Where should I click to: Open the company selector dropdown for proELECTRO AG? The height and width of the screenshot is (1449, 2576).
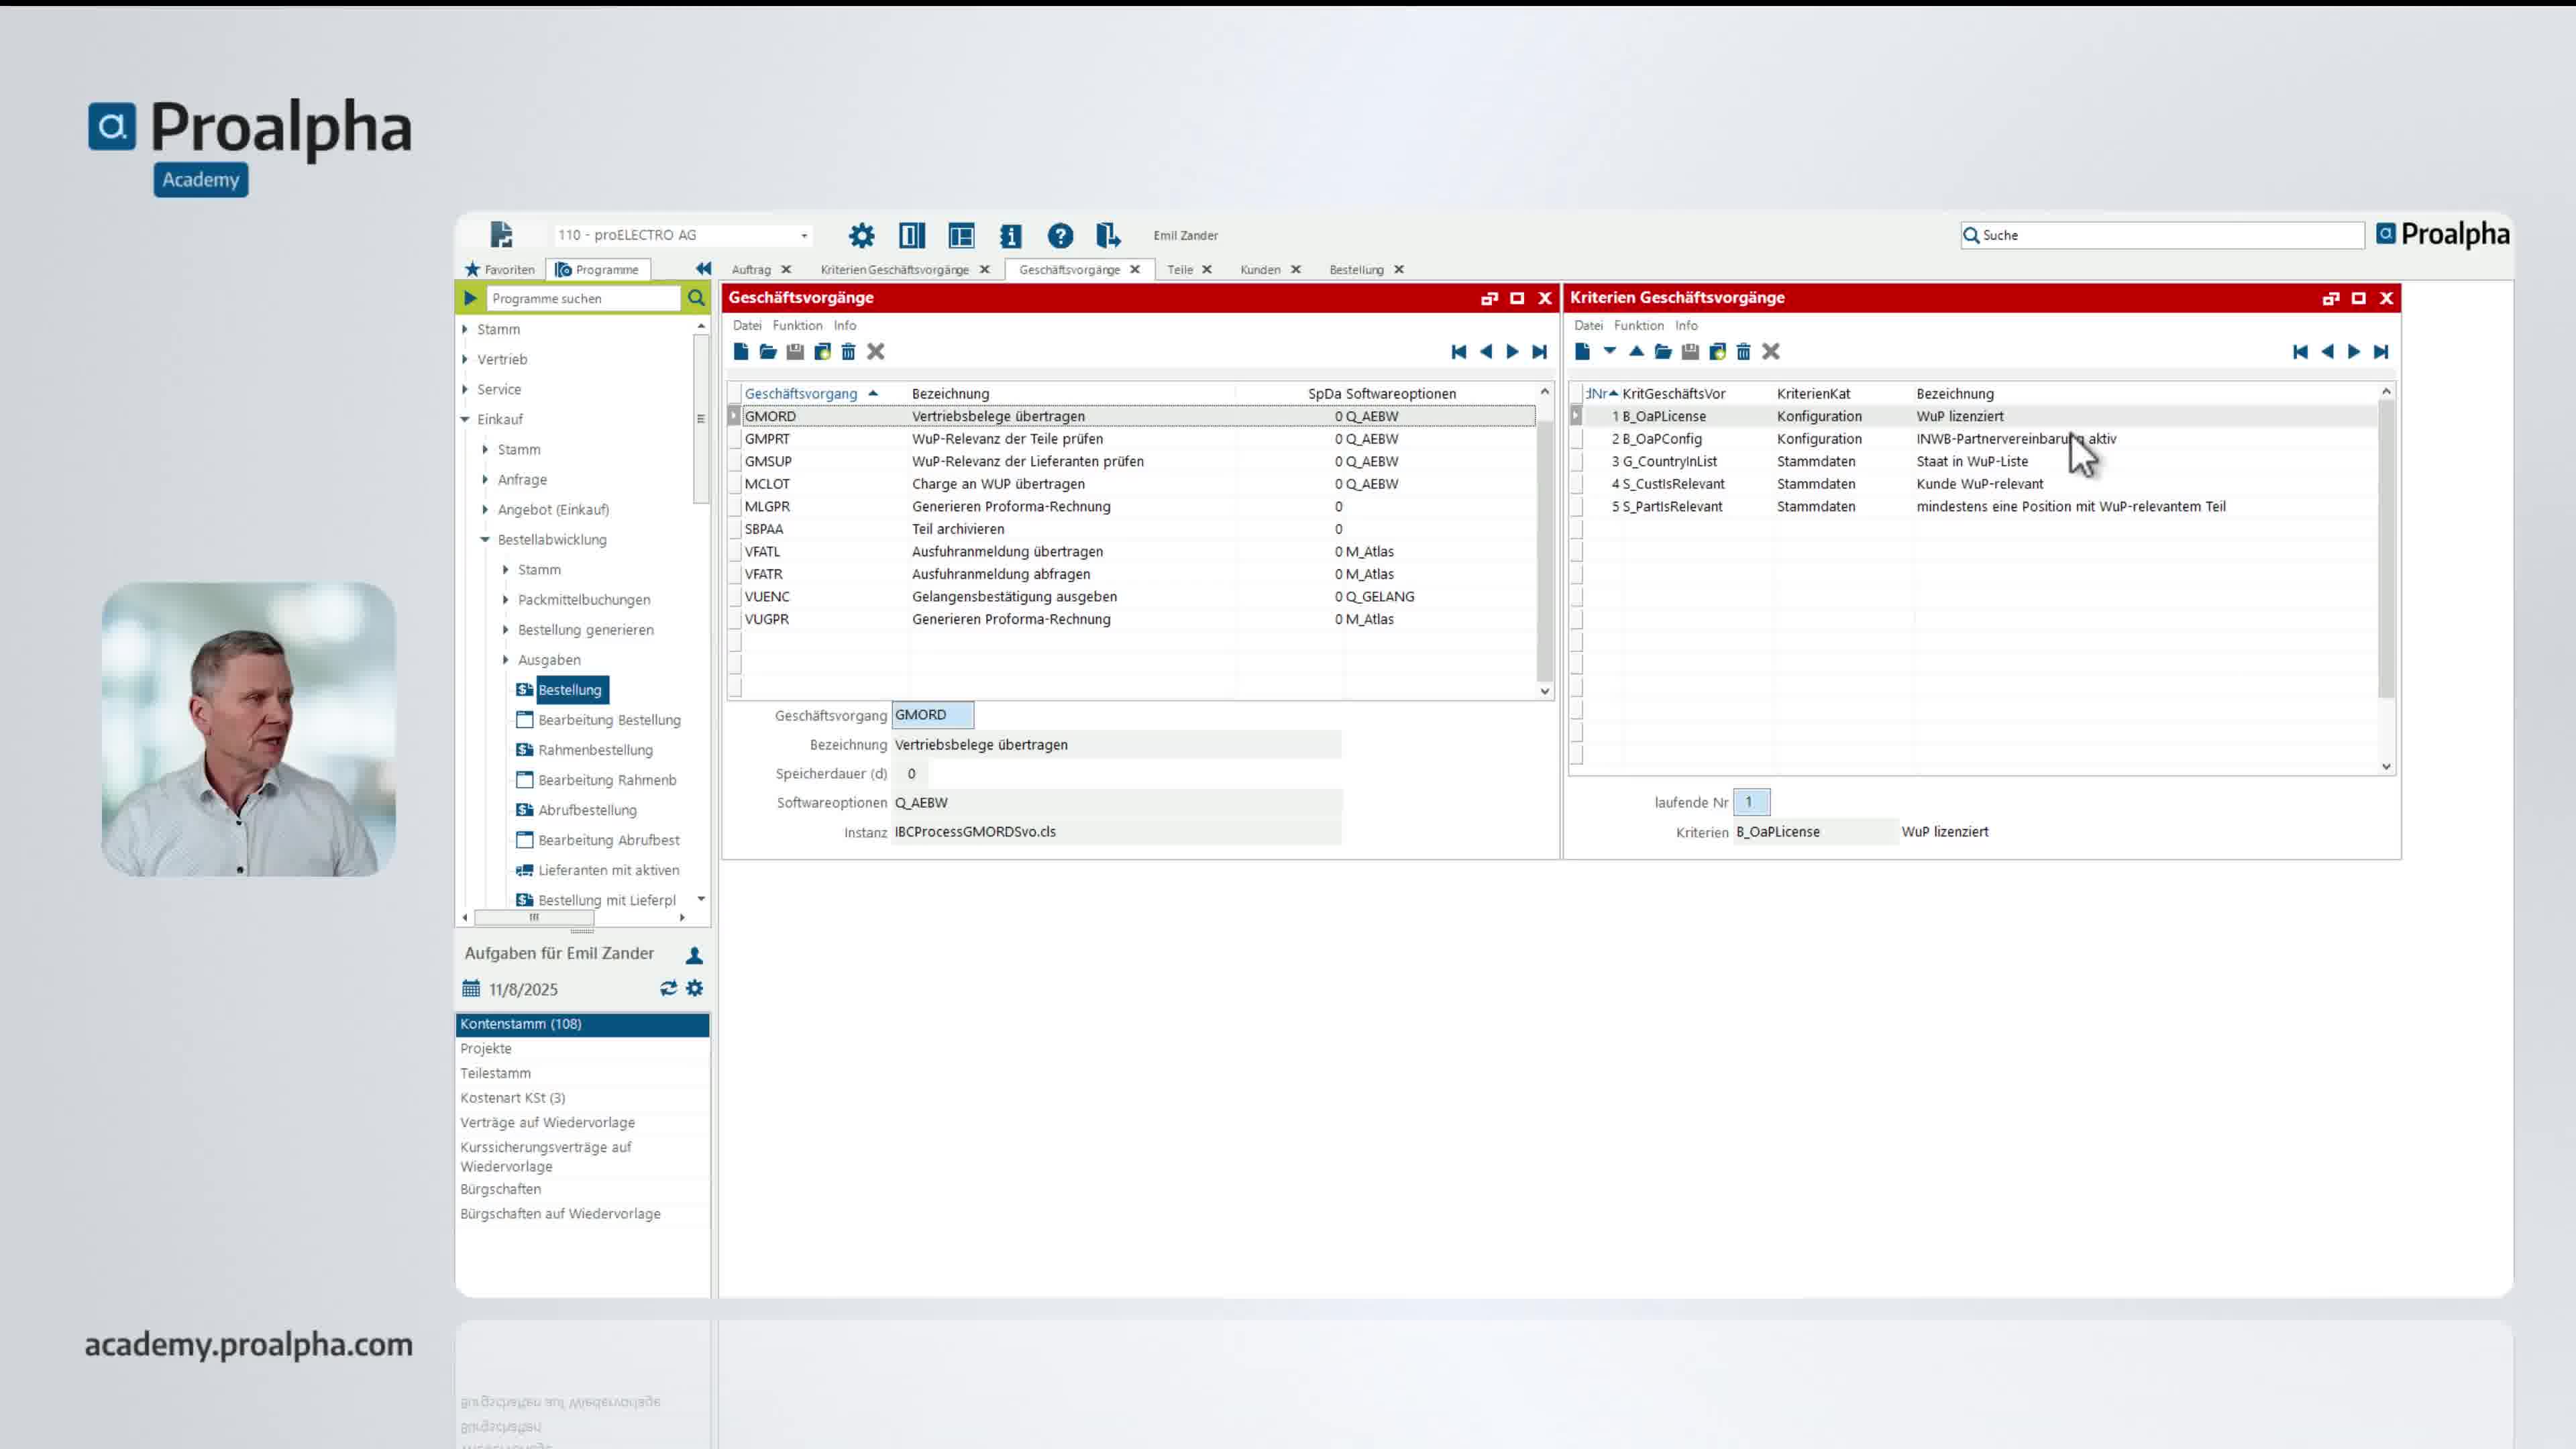pyautogui.click(x=805, y=235)
